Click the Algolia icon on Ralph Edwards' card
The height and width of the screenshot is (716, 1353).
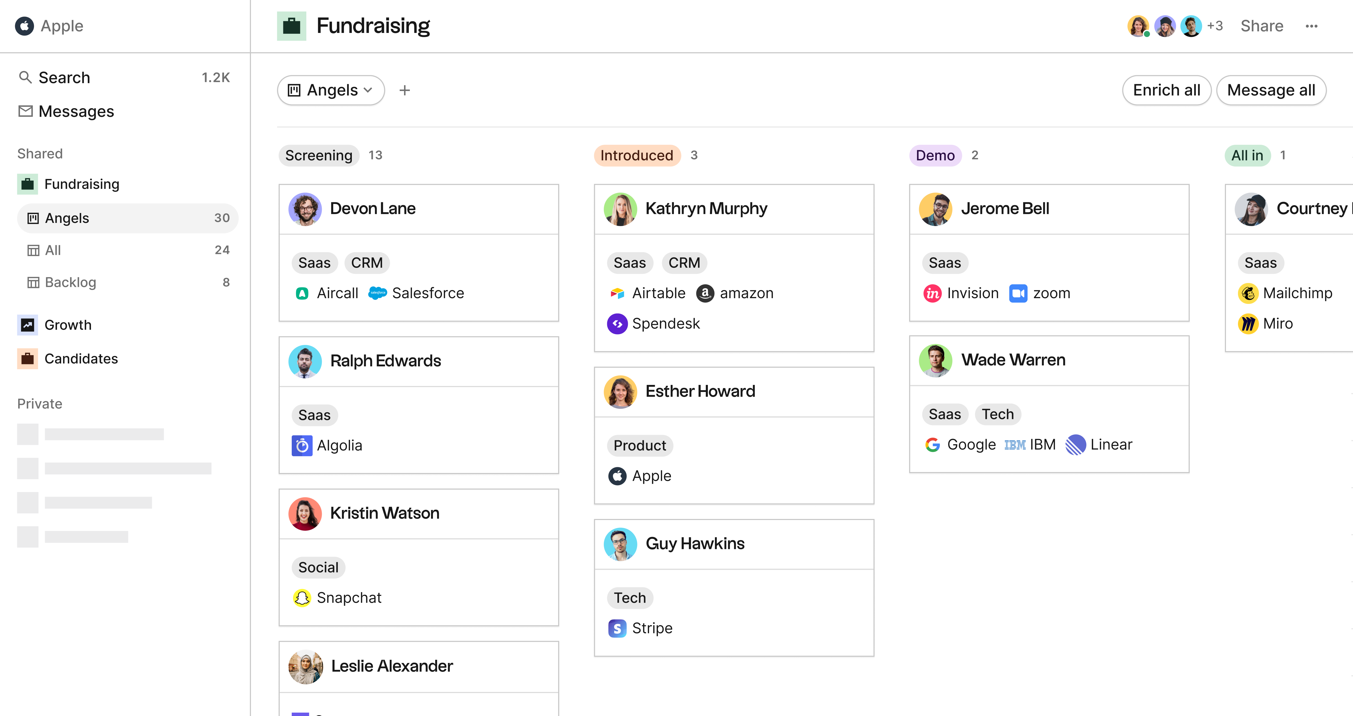(x=302, y=445)
